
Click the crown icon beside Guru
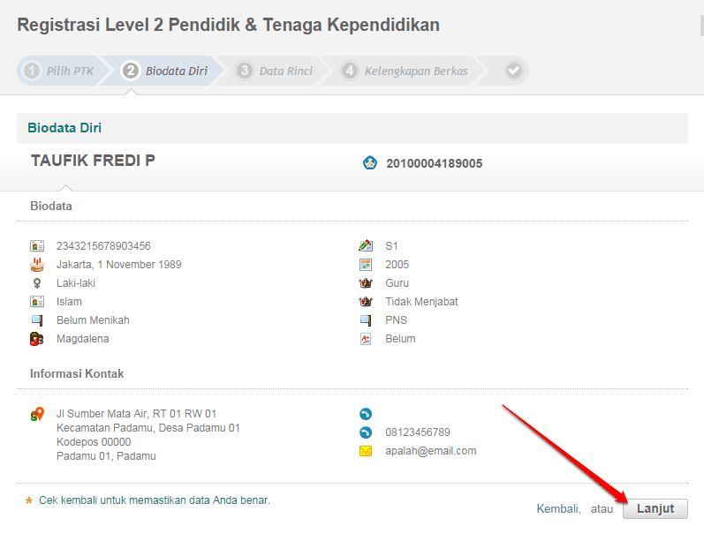point(366,283)
